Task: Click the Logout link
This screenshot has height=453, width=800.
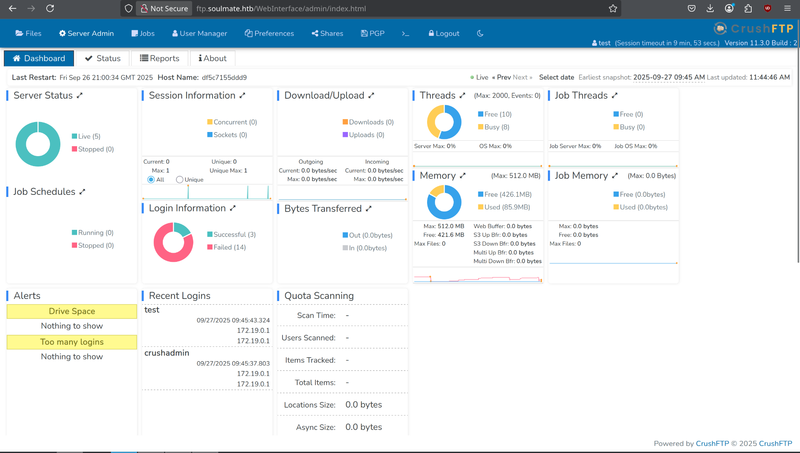Action: point(444,33)
